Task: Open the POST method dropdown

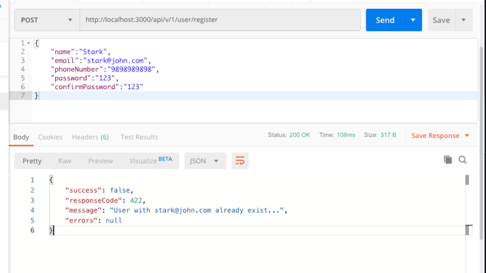Action: (x=47, y=20)
